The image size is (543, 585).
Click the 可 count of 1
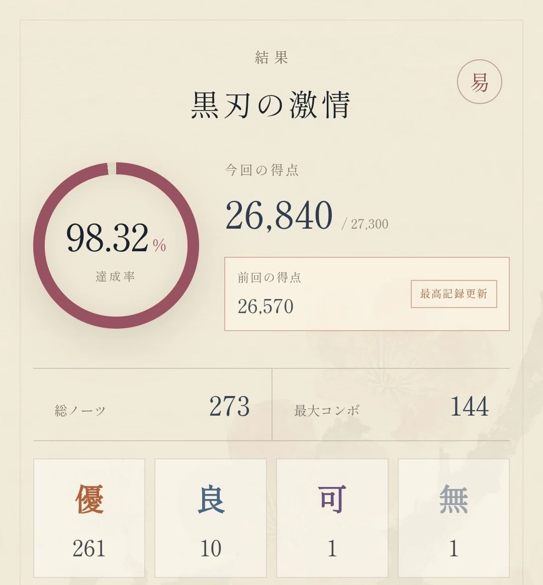pyautogui.click(x=332, y=549)
